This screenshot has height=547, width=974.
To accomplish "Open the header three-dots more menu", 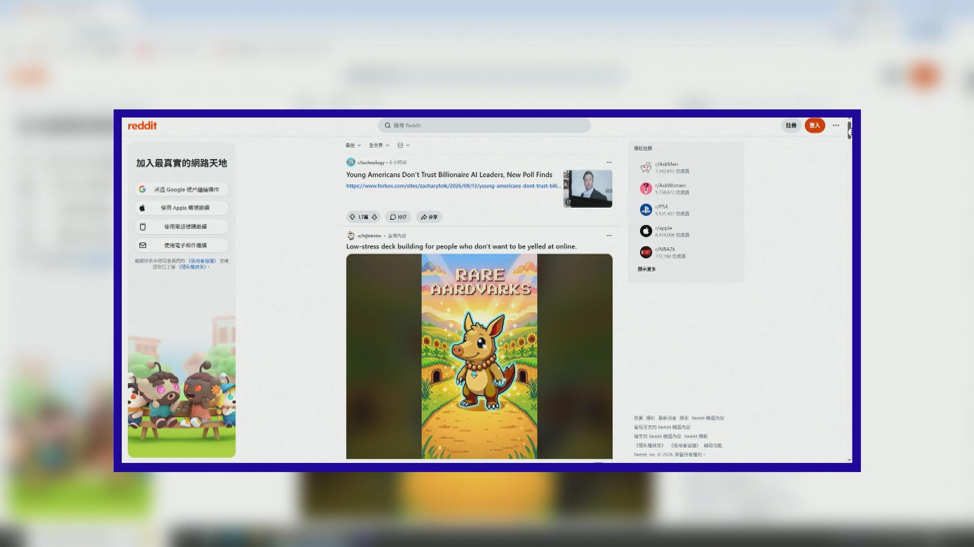I will tap(836, 126).
